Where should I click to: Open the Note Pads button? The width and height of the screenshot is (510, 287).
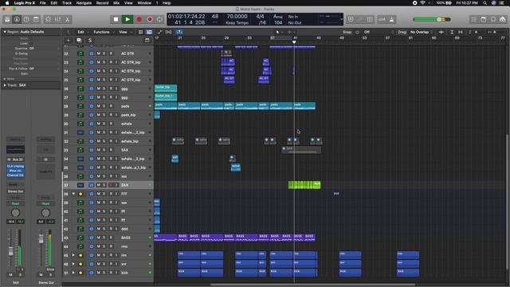point(484,19)
